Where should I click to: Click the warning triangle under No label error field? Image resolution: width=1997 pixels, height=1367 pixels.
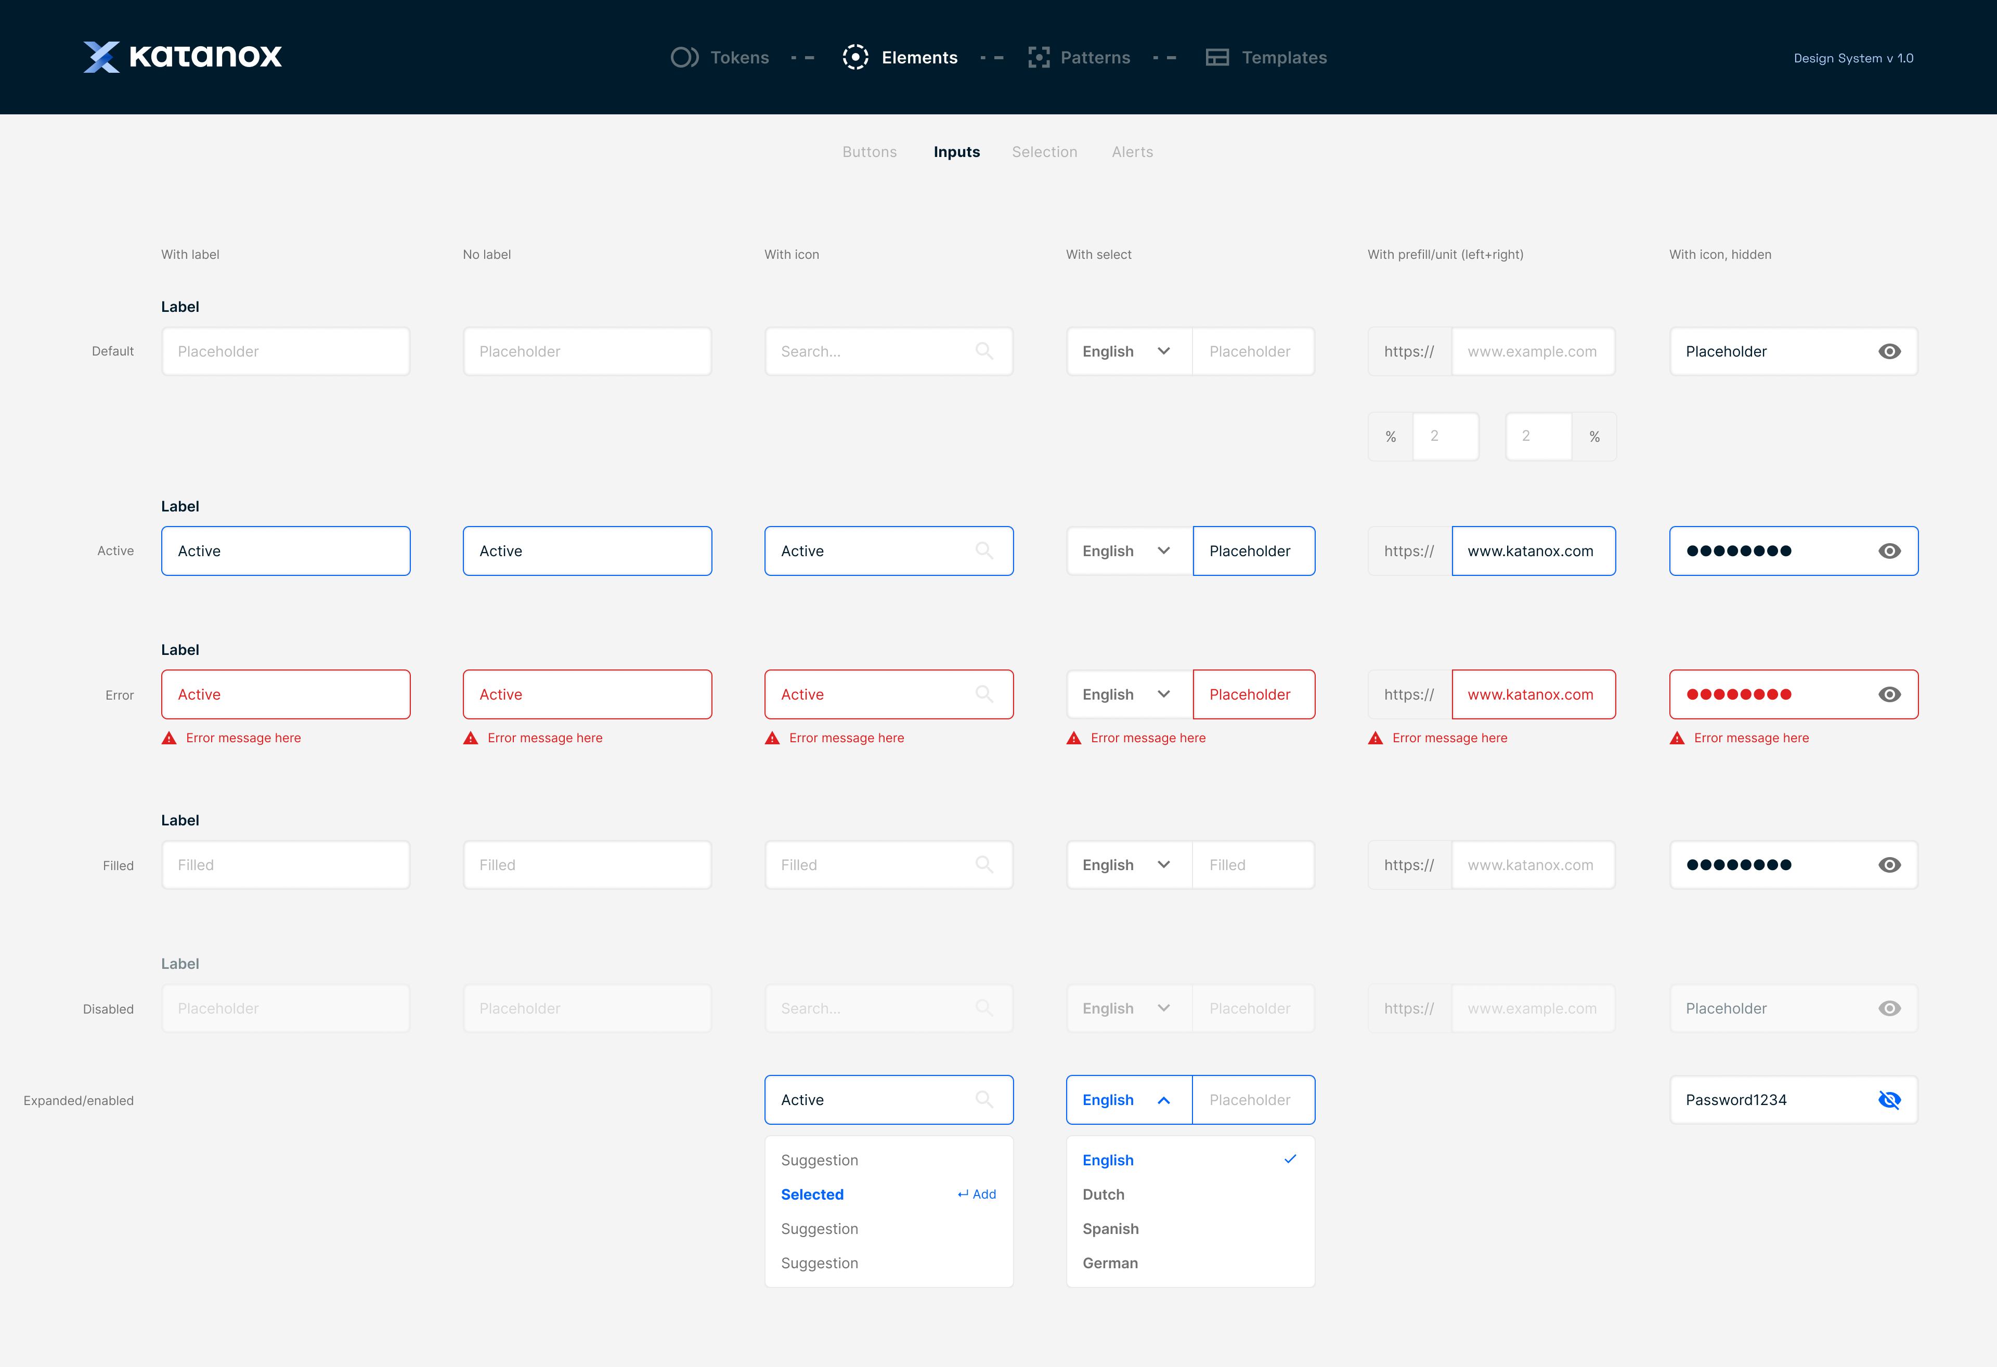click(x=471, y=738)
